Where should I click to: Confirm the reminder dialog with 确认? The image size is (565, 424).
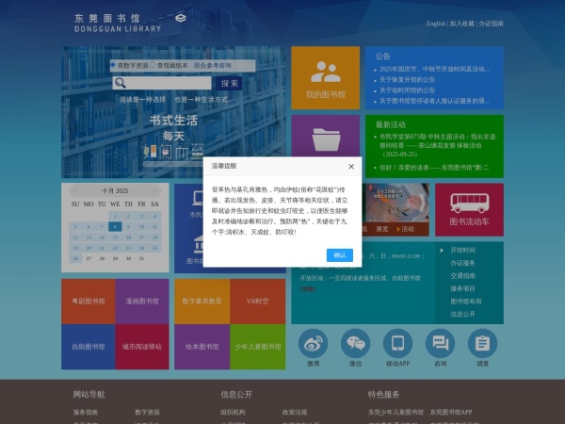point(340,255)
